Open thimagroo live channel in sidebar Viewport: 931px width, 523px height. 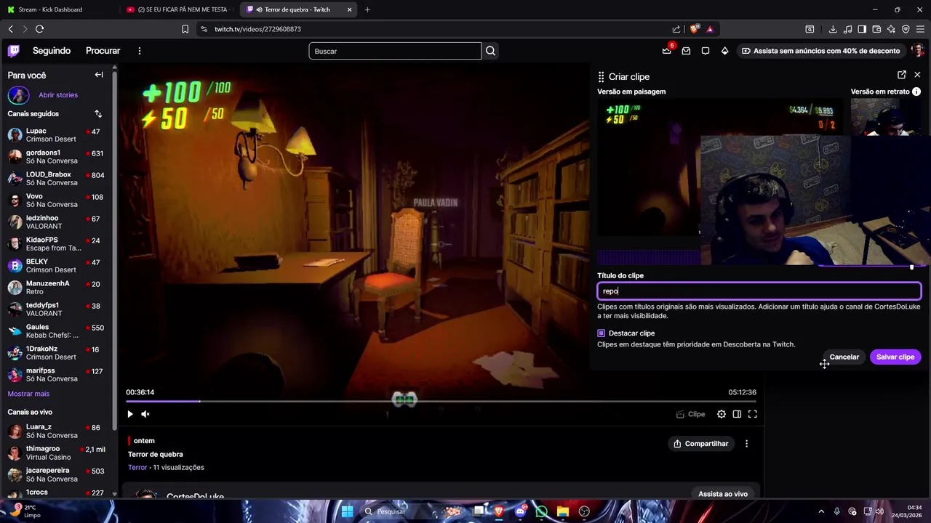pyautogui.click(x=57, y=453)
